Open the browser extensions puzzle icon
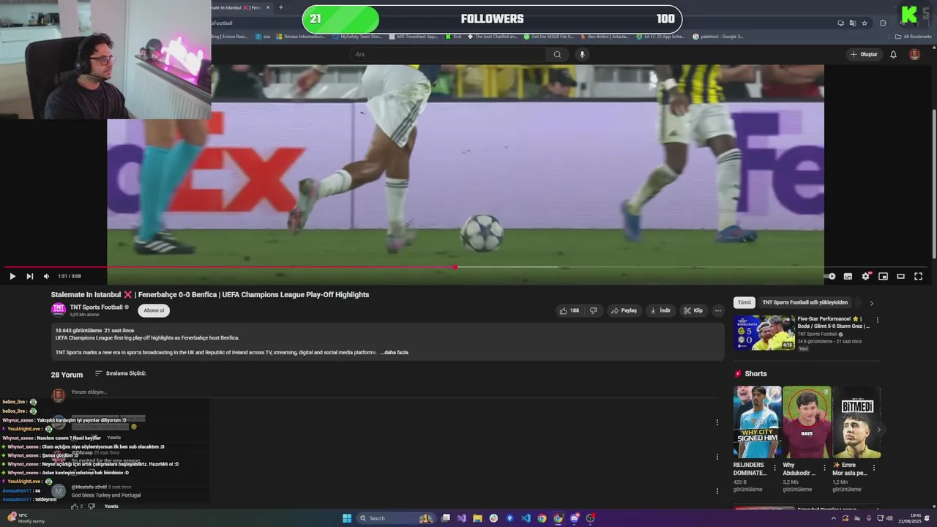This screenshot has width=937, height=527. [x=883, y=23]
